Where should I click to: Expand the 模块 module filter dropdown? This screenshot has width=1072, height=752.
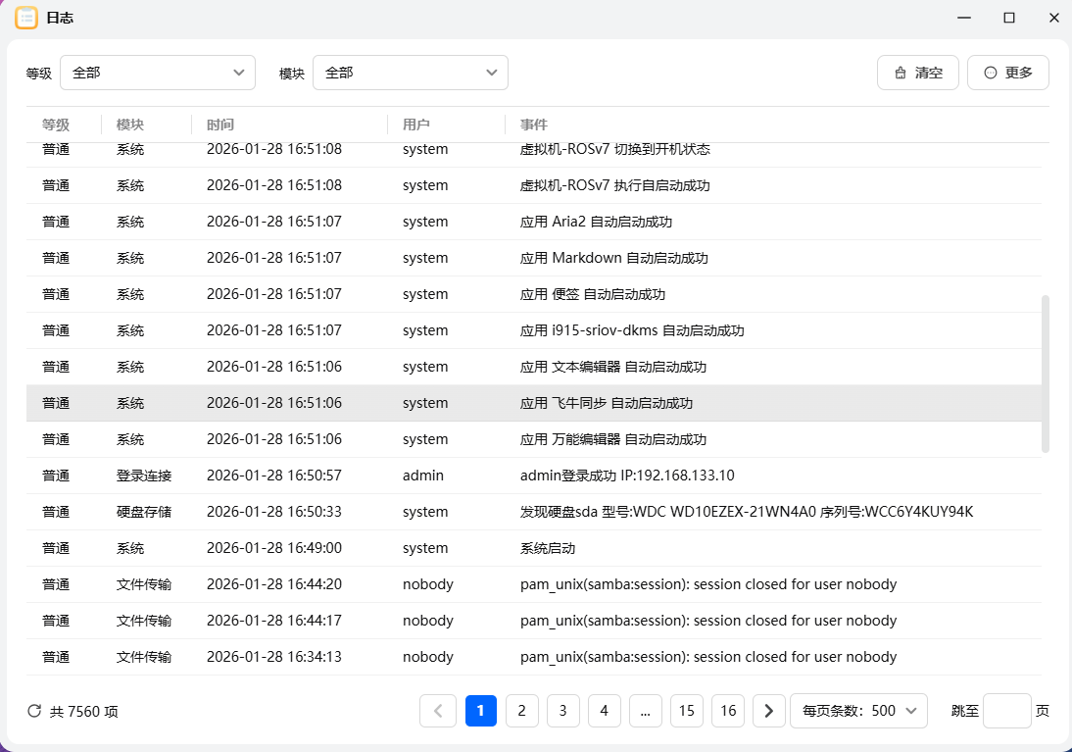tap(410, 73)
